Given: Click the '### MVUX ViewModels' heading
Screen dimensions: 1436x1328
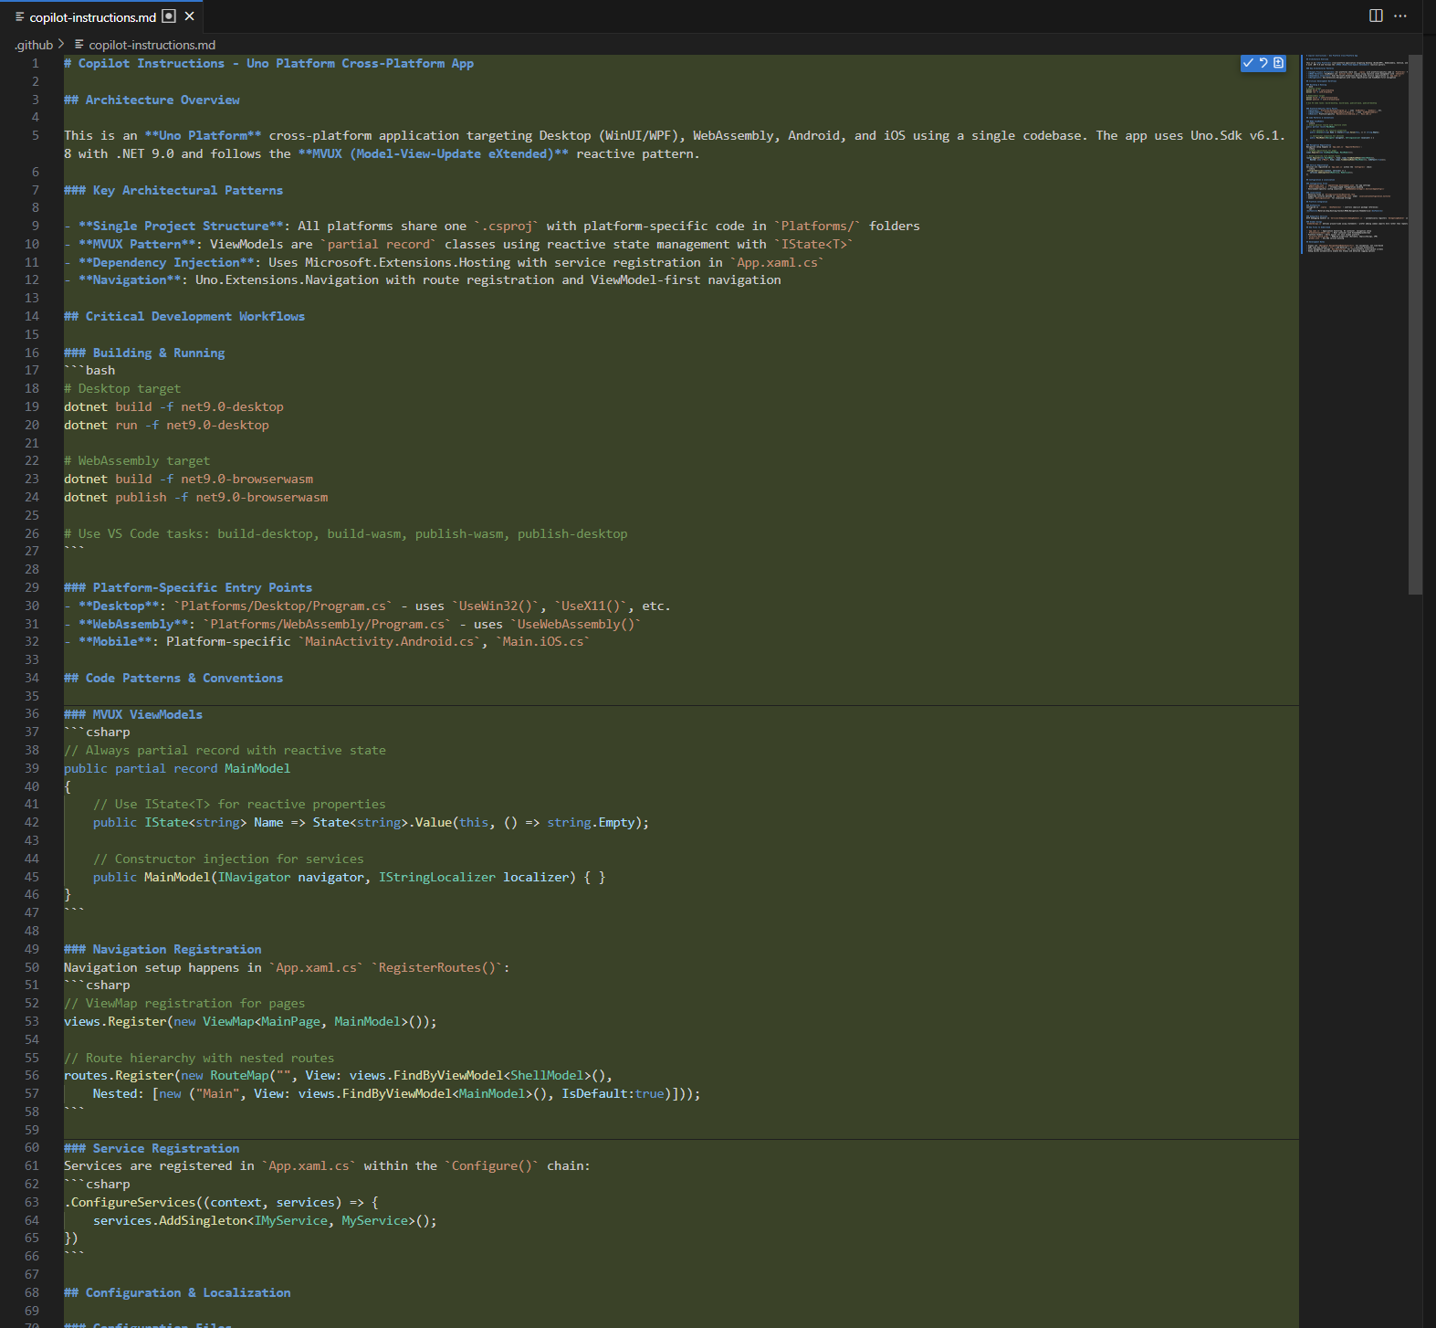Looking at the screenshot, I should [x=133, y=714].
